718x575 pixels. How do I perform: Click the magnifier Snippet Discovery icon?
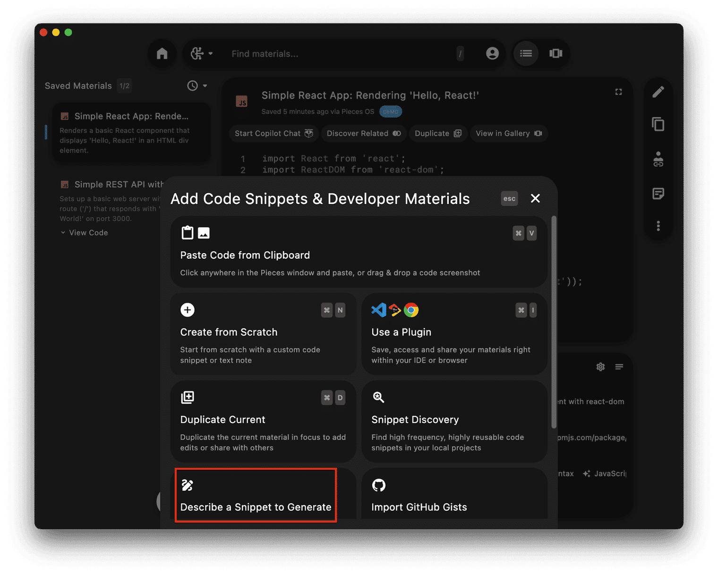pos(378,397)
